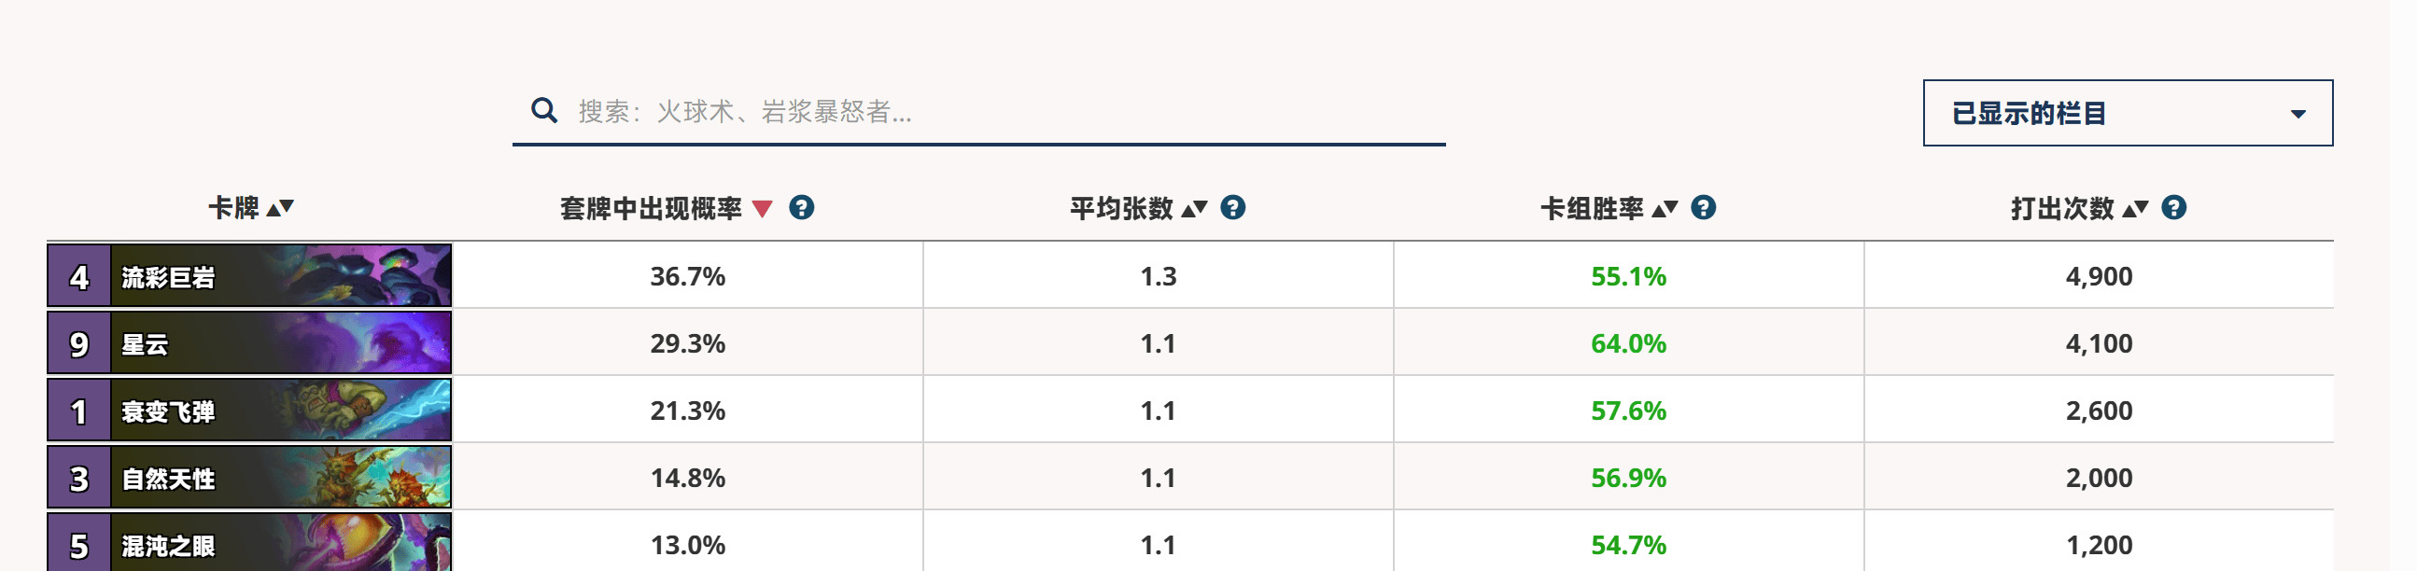
Task: Open help icon for 套牌中出现概率
Action: tap(801, 207)
